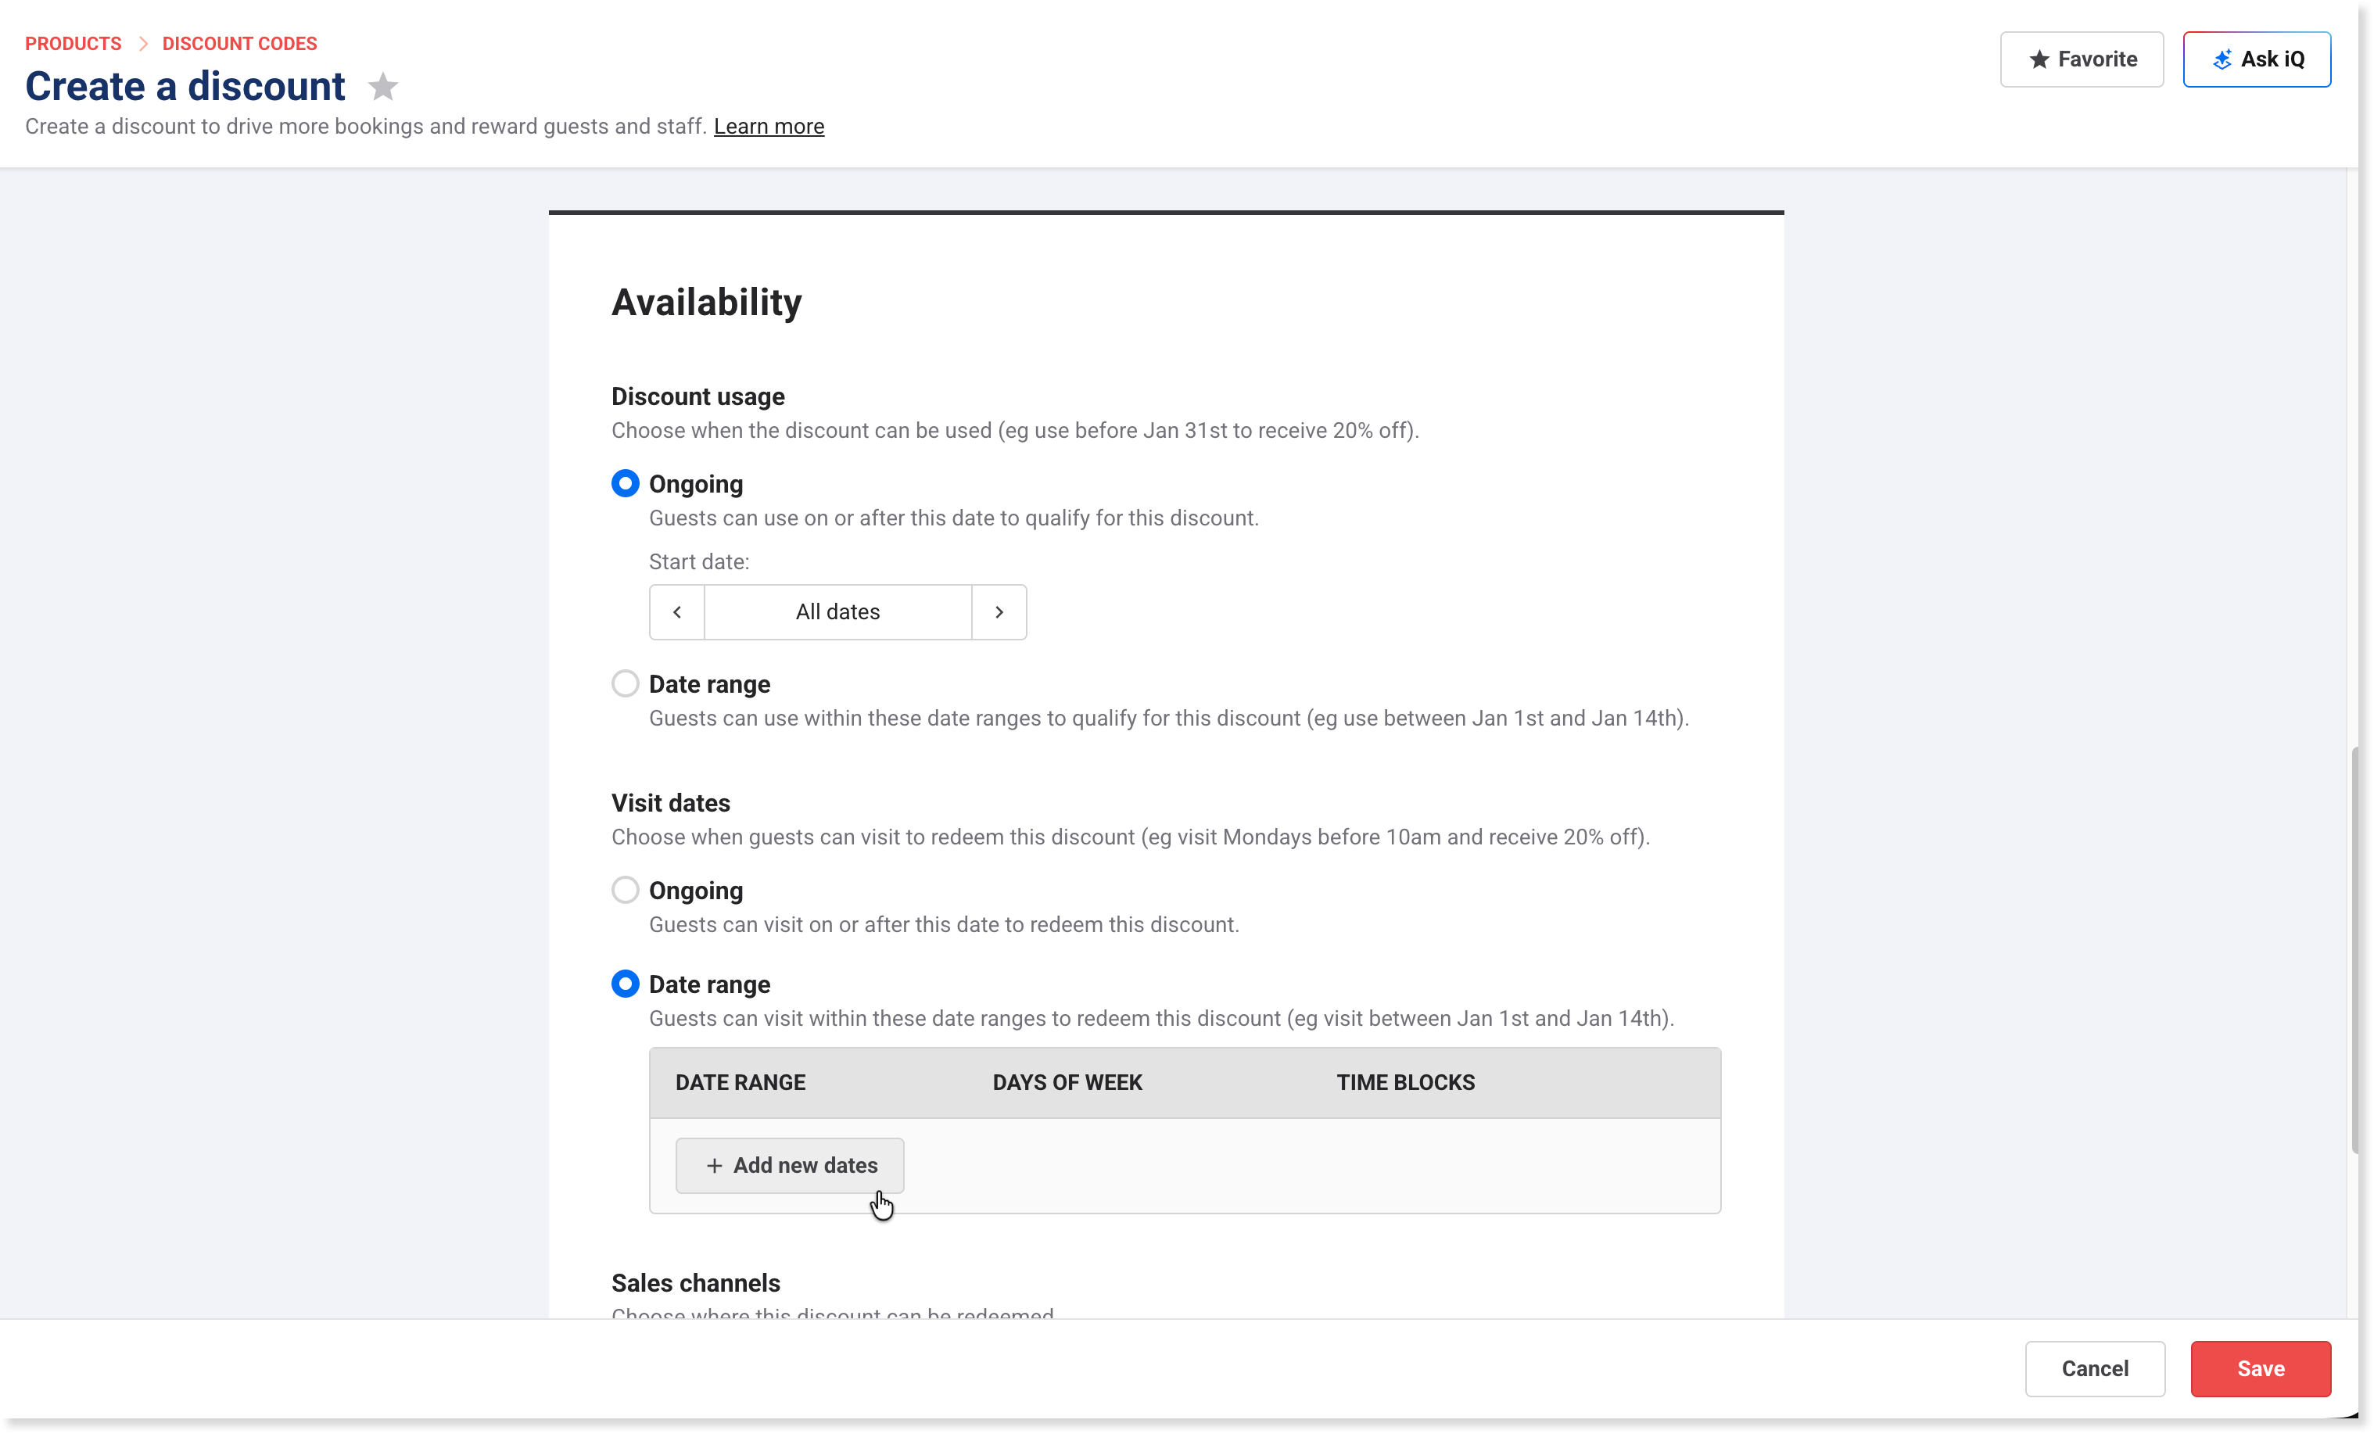Click the Days of Week column header
2374x1434 pixels.
coord(1067,1082)
